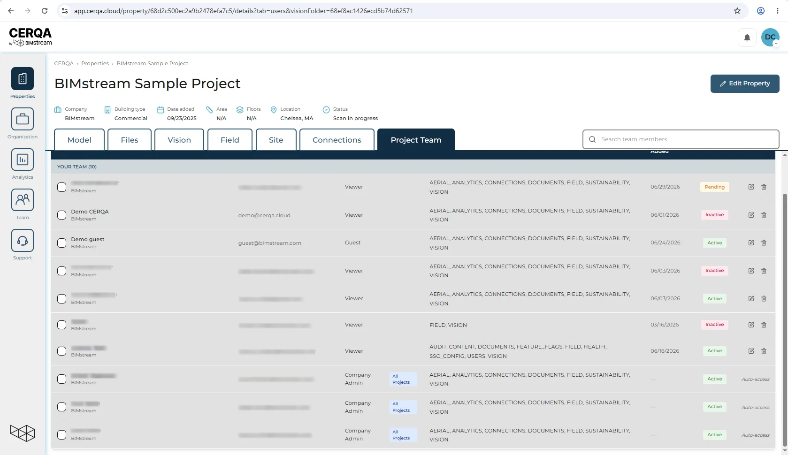Image resolution: width=788 pixels, height=455 pixels.
Task: Open the browser profile icon
Action: pos(761,11)
